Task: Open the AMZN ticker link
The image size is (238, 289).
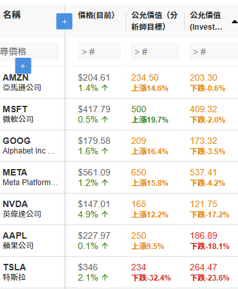Action: [15, 77]
